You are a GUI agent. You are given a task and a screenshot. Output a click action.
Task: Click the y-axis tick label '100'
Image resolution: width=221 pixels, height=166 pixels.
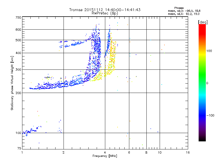(x=18, y=133)
